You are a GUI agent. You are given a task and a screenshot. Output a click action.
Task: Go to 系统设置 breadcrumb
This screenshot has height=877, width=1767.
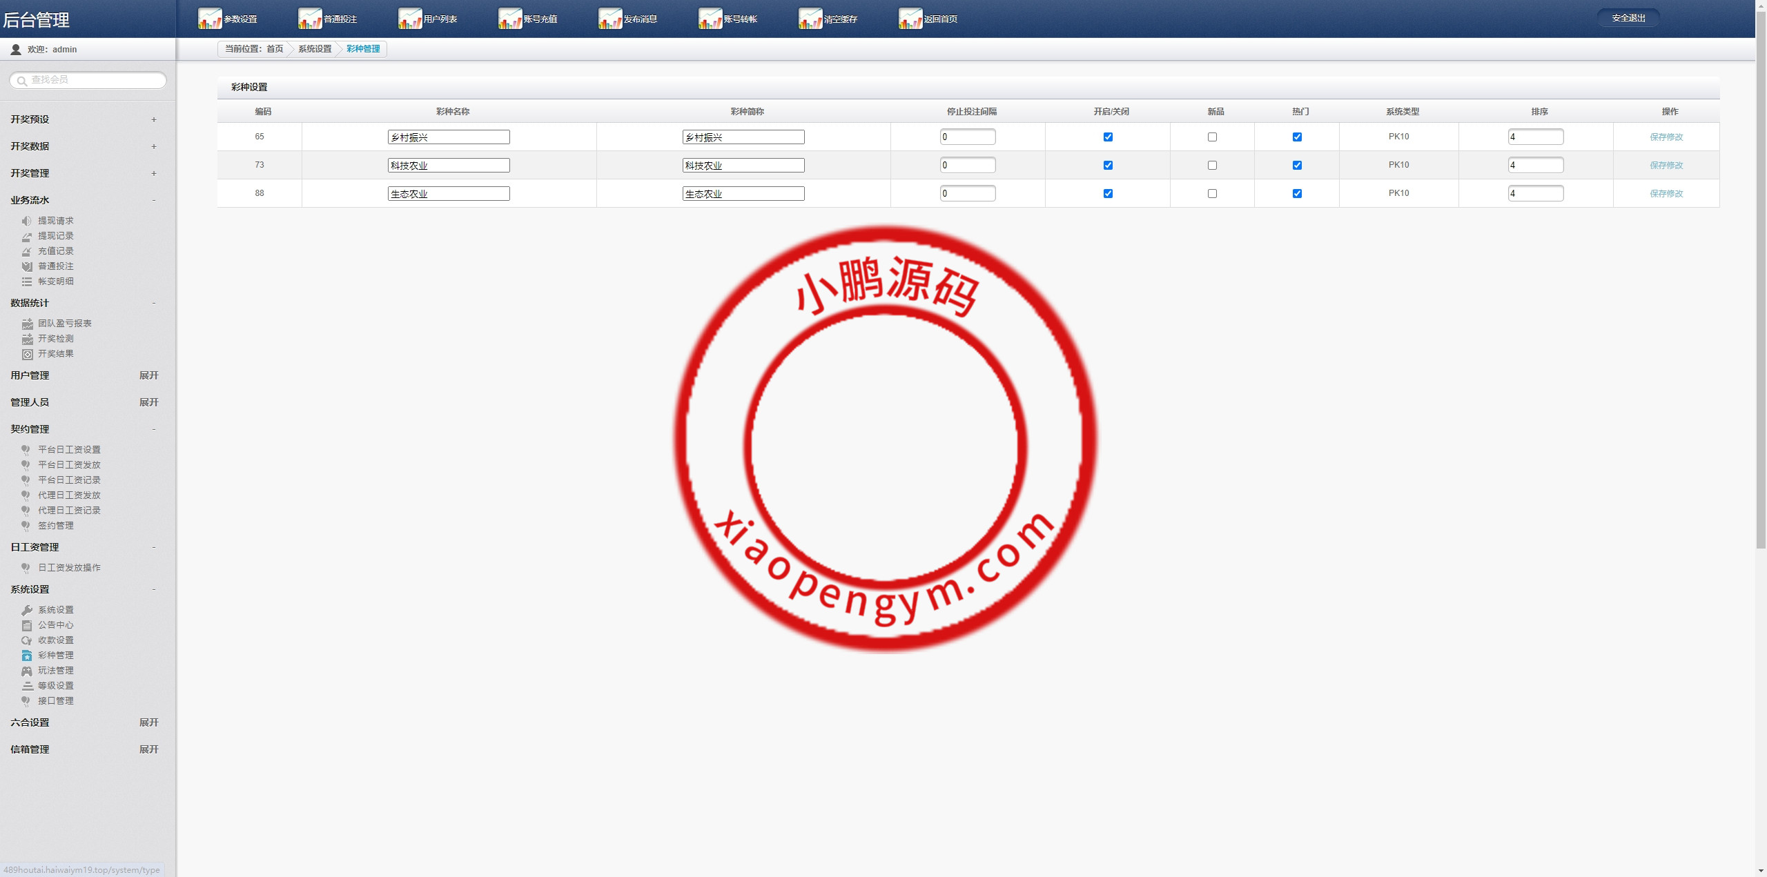point(315,49)
